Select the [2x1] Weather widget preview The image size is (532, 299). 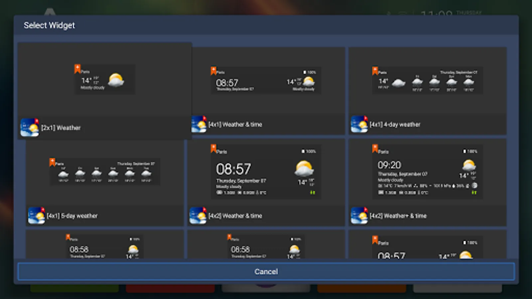click(104, 79)
